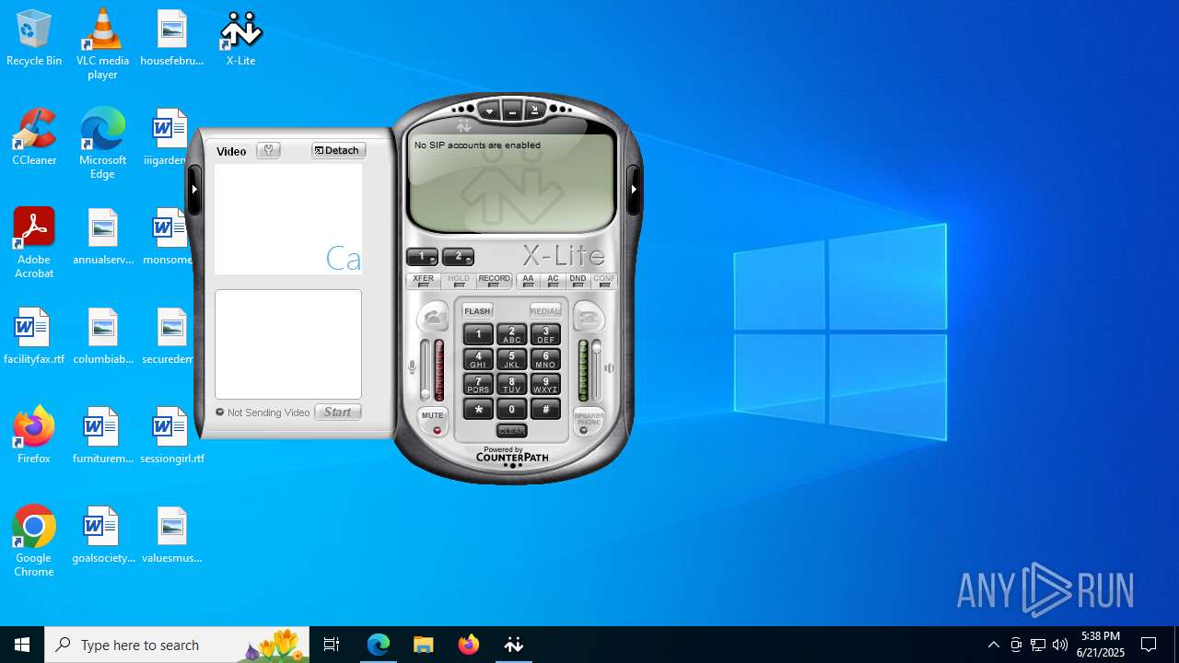Click the microphone volume slider
The width and height of the screenshot is (1179, 663).
(426, 369)
